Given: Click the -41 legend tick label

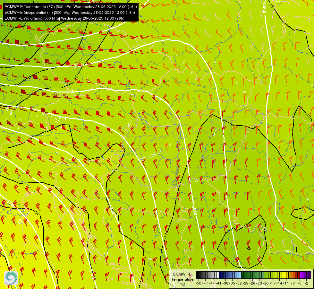Looking at the screenshot, I should (x=219, y=283).
